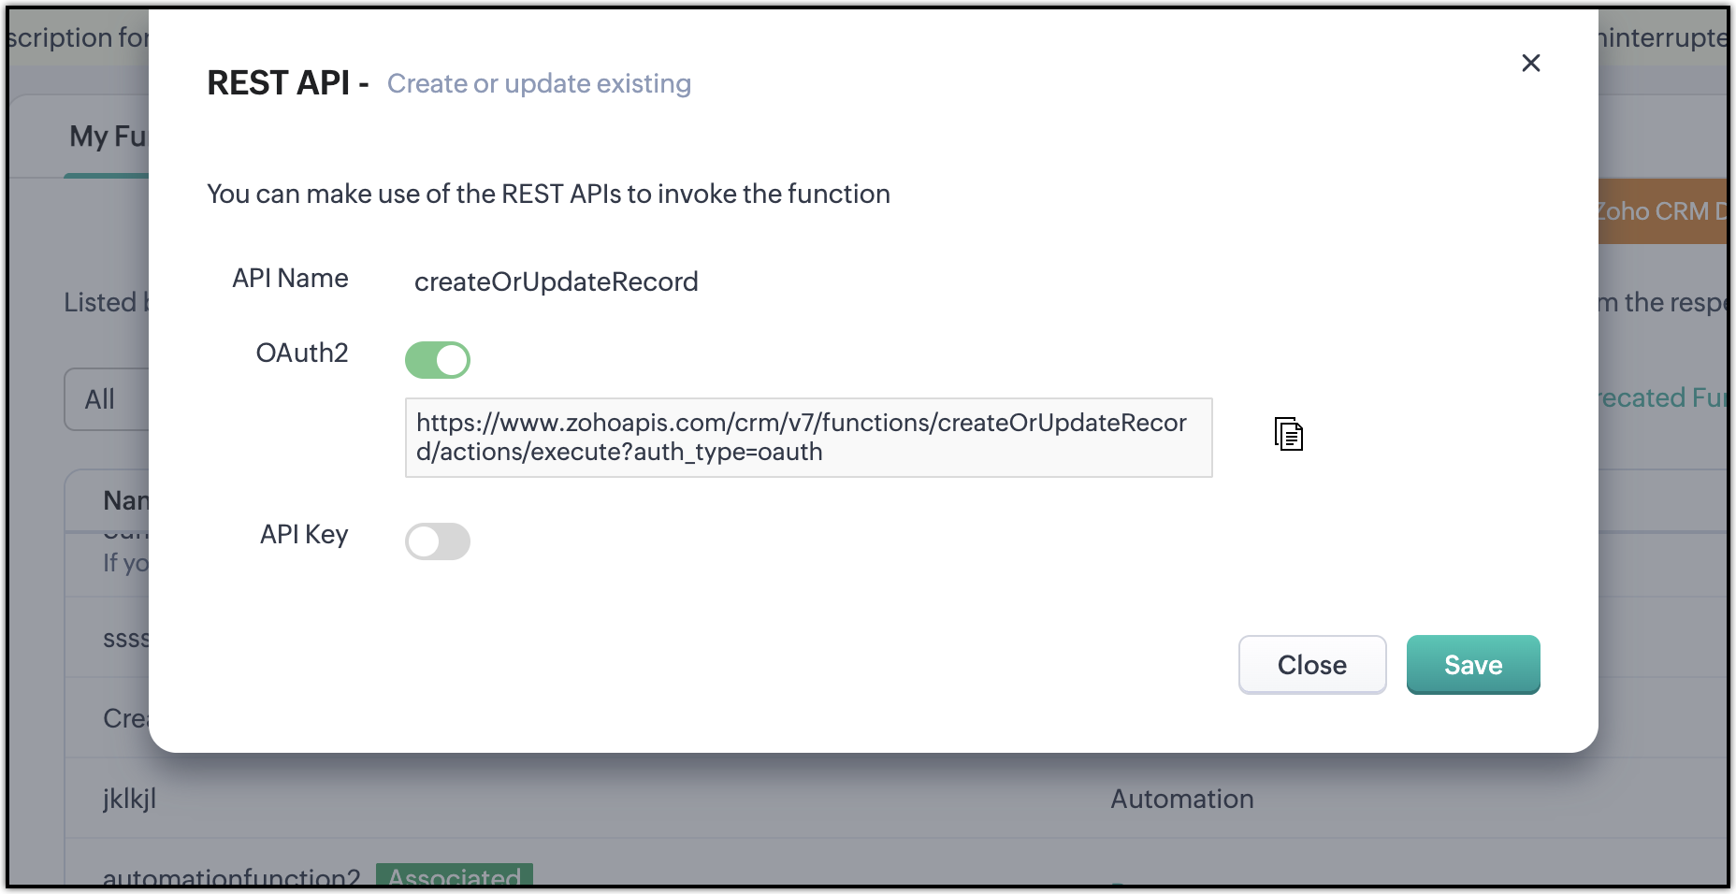Open the All filter dropdown
1736x894 pixels.
[105, 399]
